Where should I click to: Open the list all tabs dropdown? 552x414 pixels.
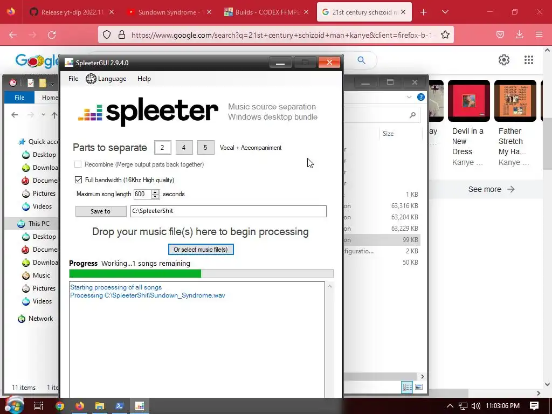pyautogui.click(x=445, y=12)
